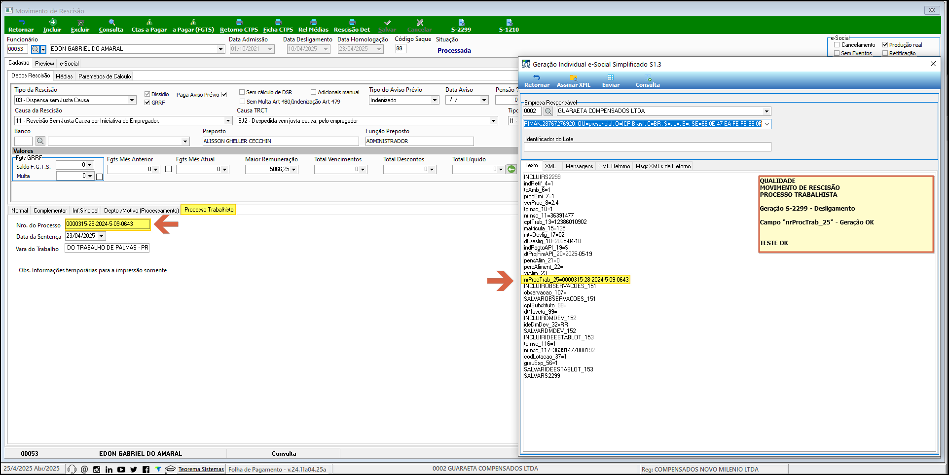Screen dimensions: 949x475
Task: Click Vara do Trabalho input field
Action: click(x=107, y=248)
